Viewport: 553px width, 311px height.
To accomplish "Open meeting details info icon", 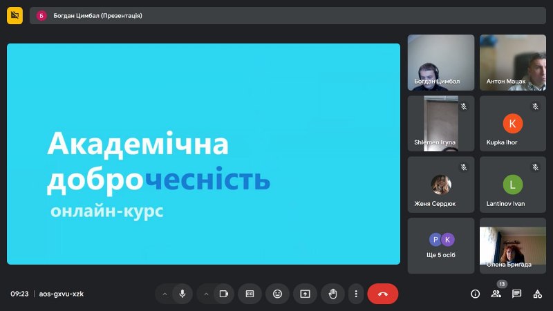I will (x=475, y=294).
